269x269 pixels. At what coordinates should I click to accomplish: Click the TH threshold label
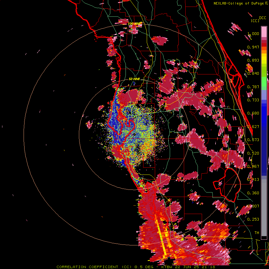(257, 233)
